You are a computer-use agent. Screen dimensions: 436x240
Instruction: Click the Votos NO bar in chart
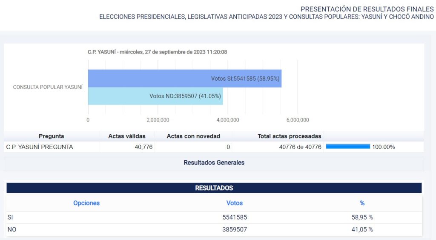pos(155,96)
